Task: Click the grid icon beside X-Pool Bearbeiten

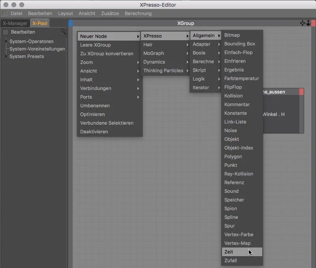Action: (x=5, y=32)
